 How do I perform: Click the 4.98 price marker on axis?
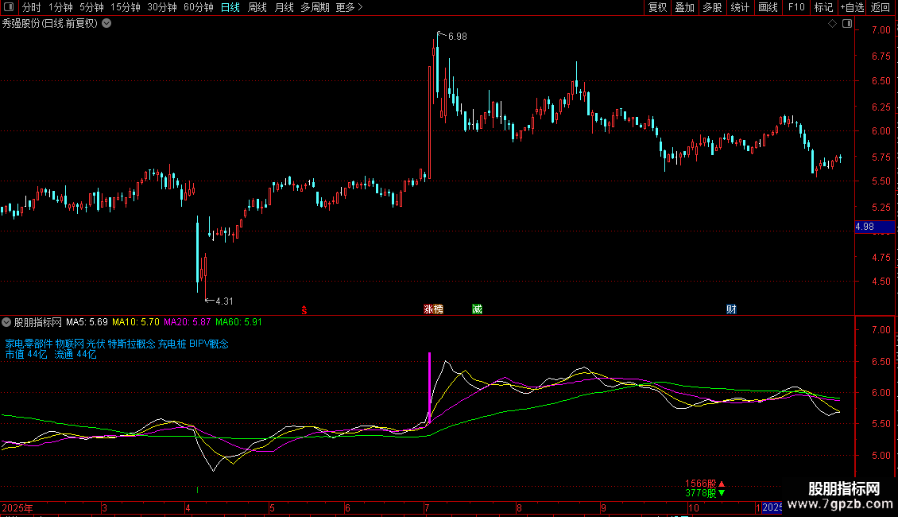tap(874, 227)
